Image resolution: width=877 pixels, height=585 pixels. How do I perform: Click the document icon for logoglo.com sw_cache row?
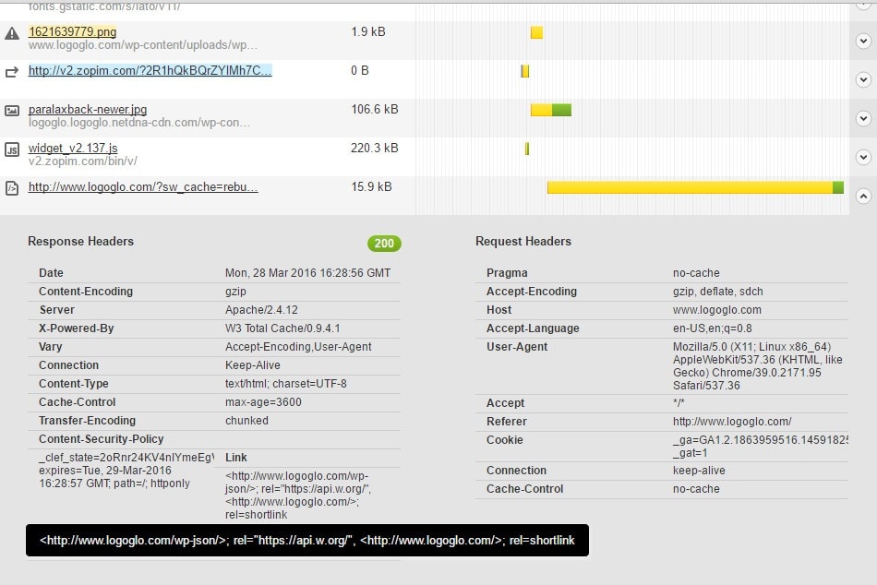coord(12,187)
